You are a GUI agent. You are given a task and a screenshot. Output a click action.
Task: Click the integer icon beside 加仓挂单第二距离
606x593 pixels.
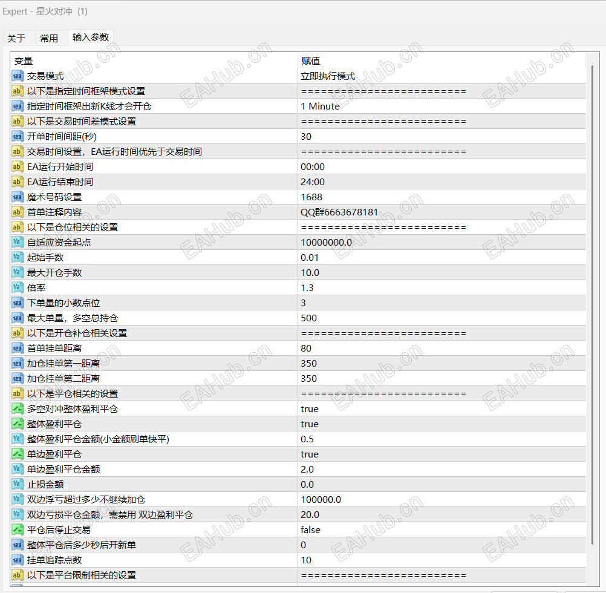18,378
